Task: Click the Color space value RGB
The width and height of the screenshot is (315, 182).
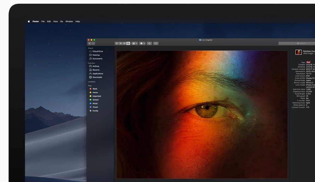Action: (x=308, y=76)
